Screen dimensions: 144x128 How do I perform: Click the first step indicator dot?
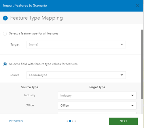pyautogui.click(x=67, y=121)
